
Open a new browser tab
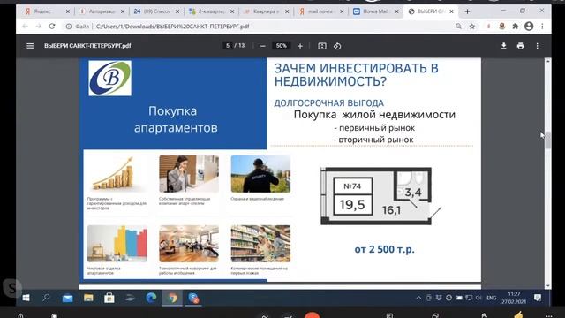[467, 11]
